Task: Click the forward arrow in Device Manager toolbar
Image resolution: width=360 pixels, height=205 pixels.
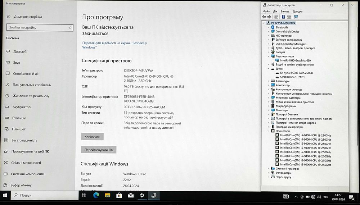Action: point(269,17)
